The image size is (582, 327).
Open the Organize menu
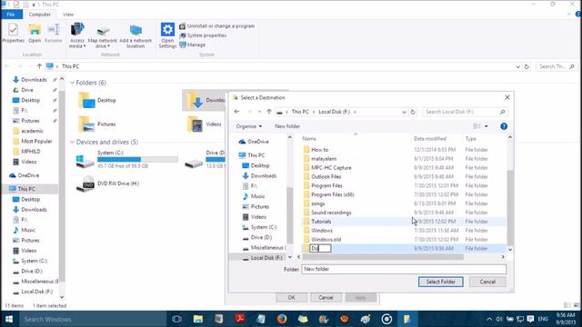248,126
